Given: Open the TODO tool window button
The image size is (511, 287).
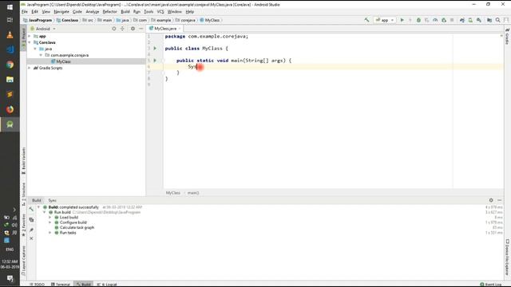Looking at the screenshot, I should (38, 285).
